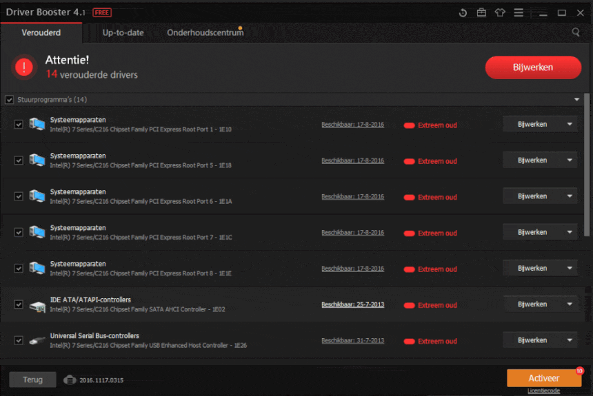Image resolution: width=593 pixels, height=396 pixels.
Task: Click the IDE ATA/ATAPI-controllers drive icon
Action: pos(37,306)
